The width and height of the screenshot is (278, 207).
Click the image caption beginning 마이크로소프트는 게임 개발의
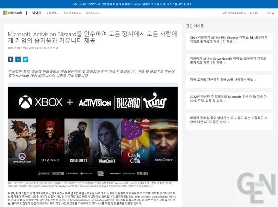(x=91, y=184)
